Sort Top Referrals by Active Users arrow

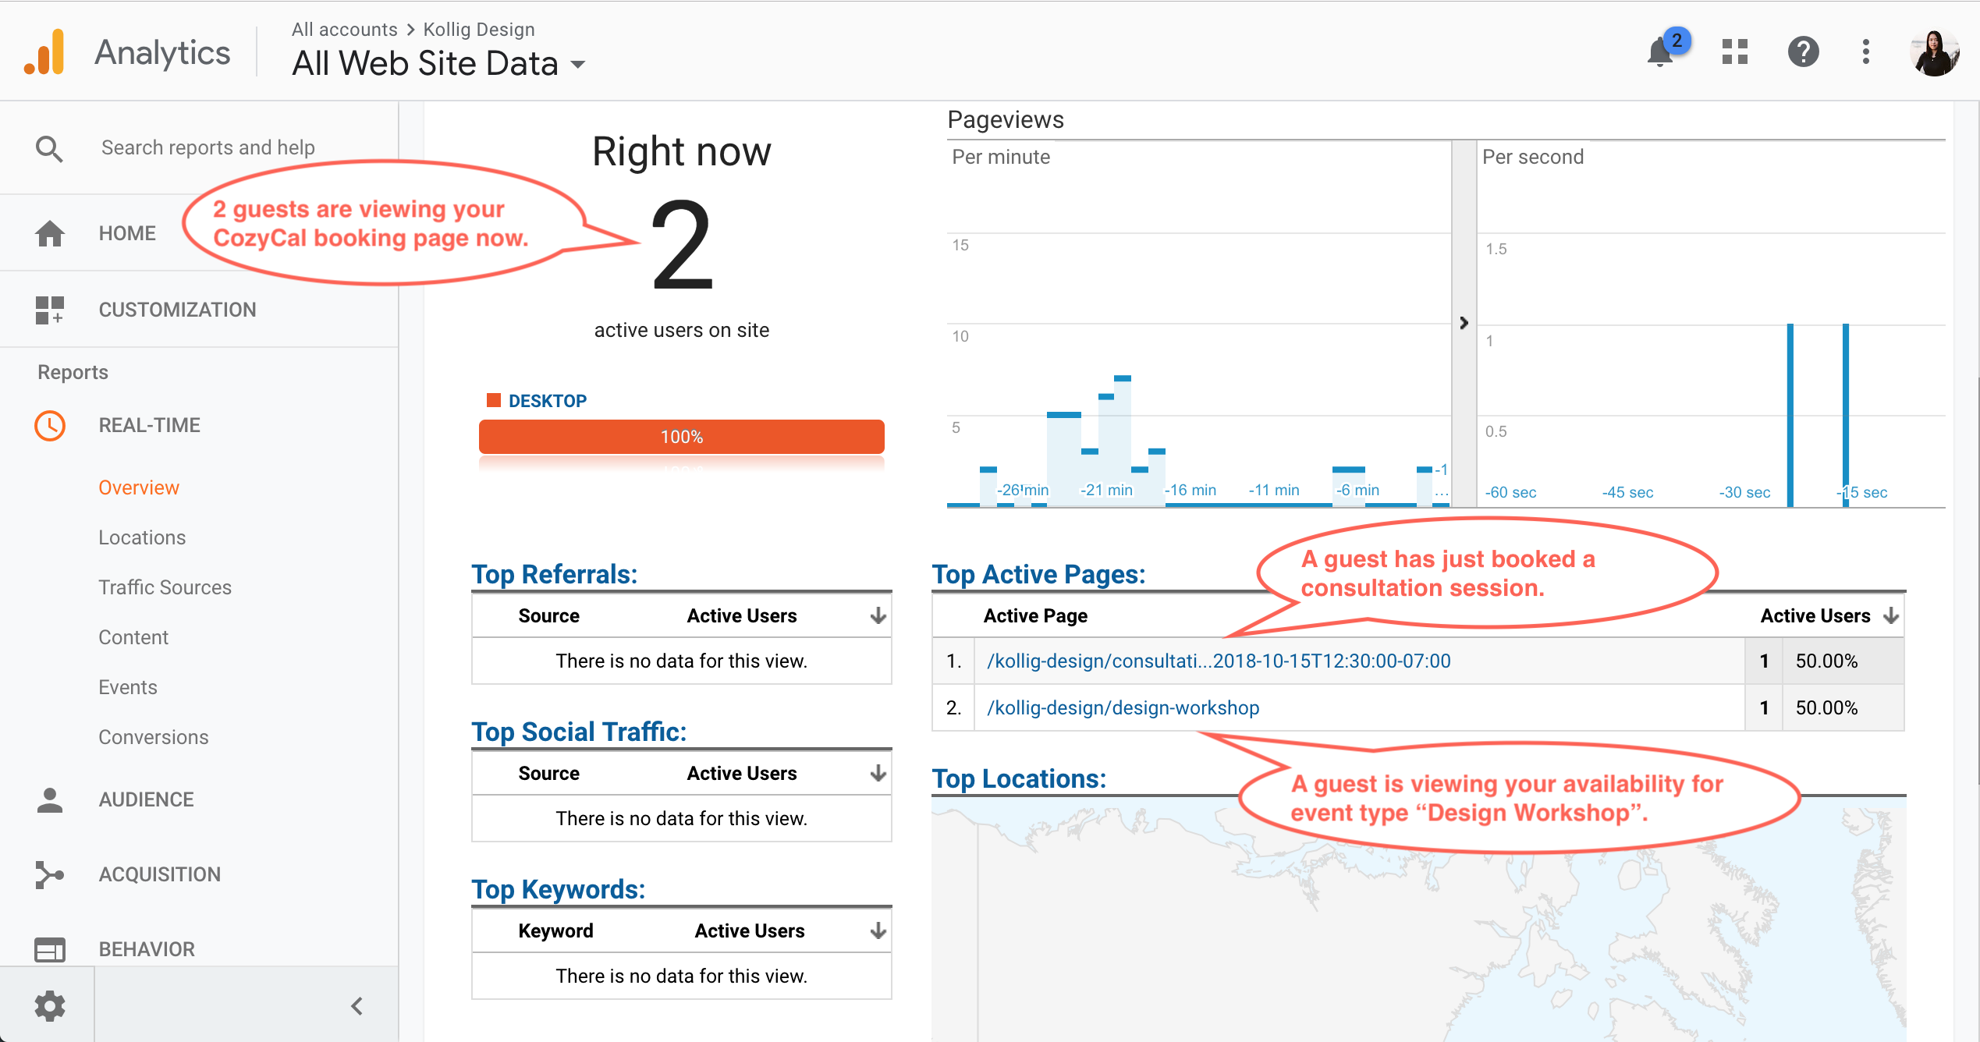click(878, 615)
